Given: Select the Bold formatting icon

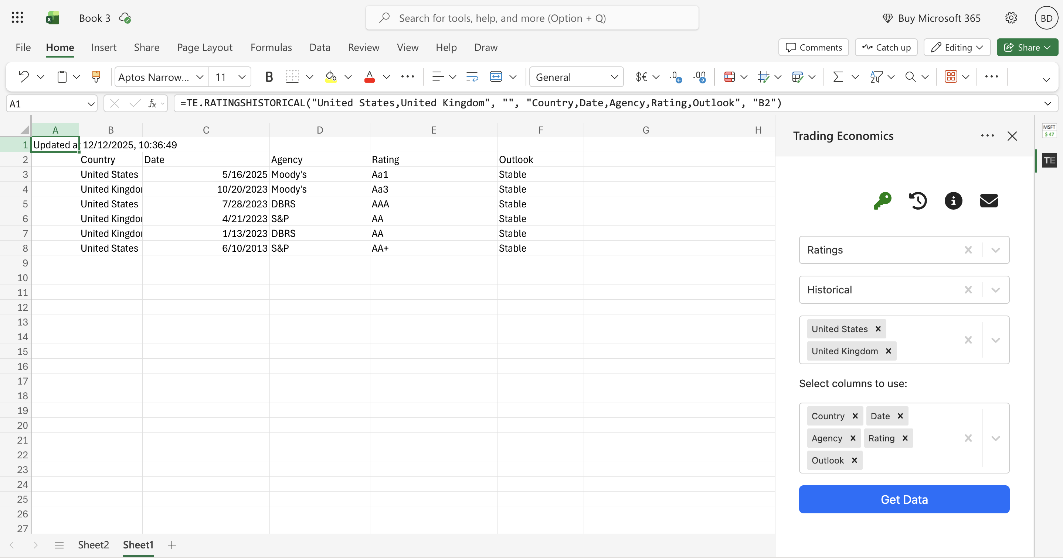Looking at the screenshot, I should tap(269, 77).
